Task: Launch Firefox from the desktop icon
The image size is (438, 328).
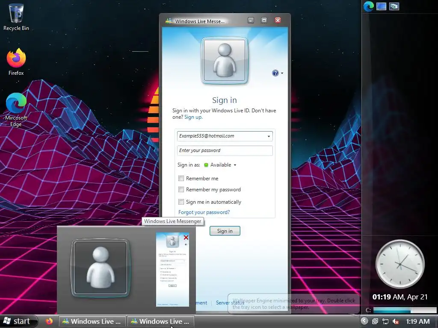Action: point(16,61)
